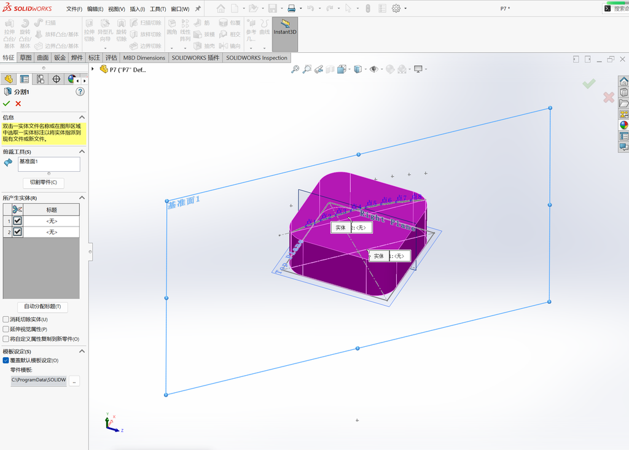629x450 pixels.
Task: Click the viewport confirmation green checkmark
Action: tap(589, 84)
